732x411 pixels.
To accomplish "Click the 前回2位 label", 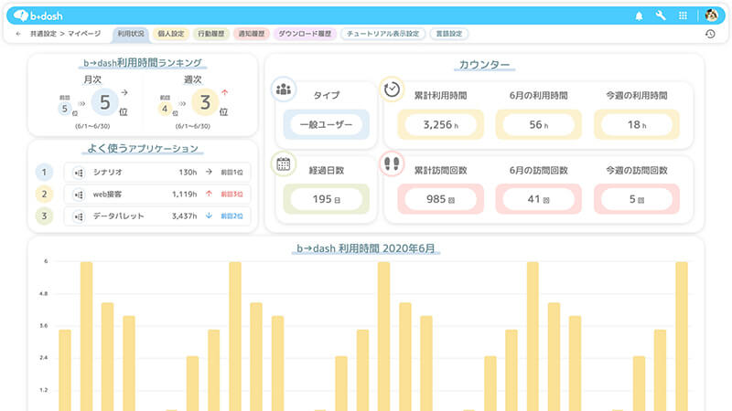I will click(231, 216).
